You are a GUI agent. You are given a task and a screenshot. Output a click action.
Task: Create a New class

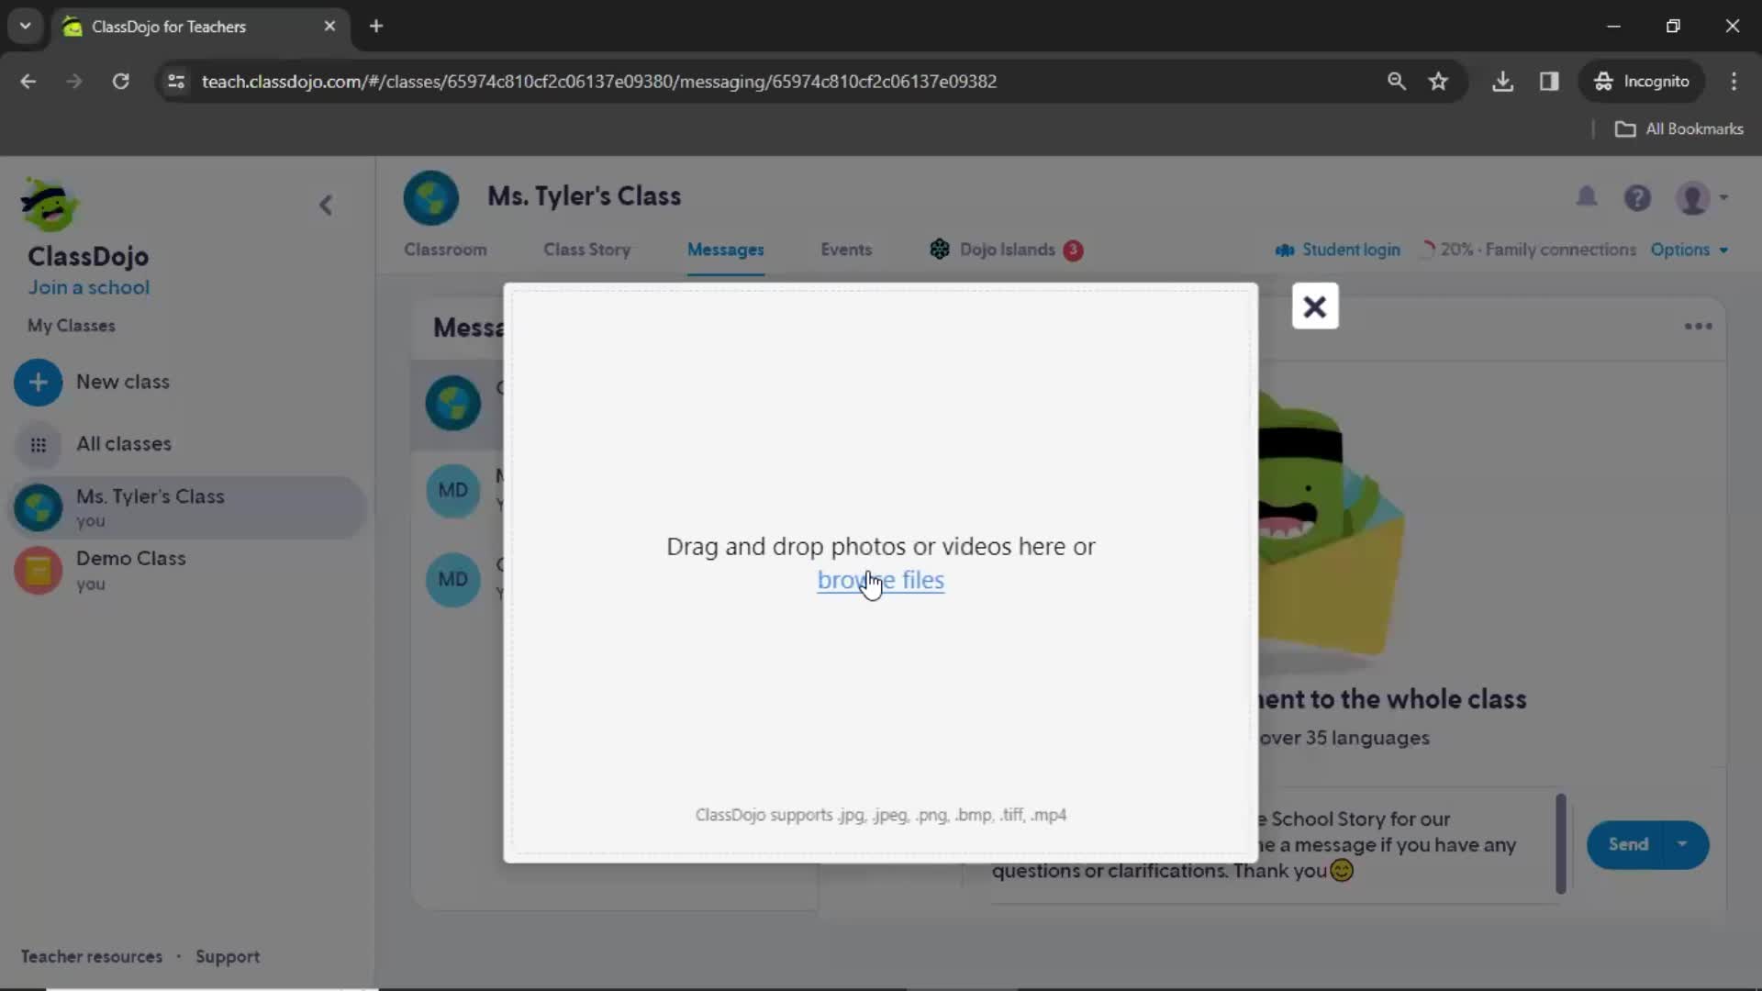point(122,382)
